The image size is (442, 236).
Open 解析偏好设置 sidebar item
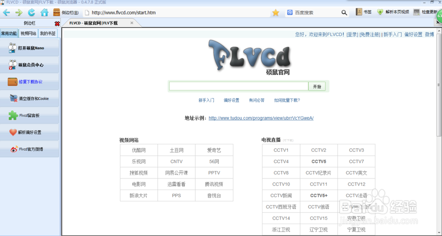tap(30, 132)
